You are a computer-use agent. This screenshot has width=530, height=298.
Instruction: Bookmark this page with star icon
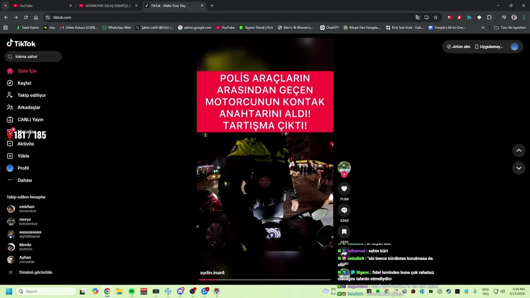coord(436,17)
